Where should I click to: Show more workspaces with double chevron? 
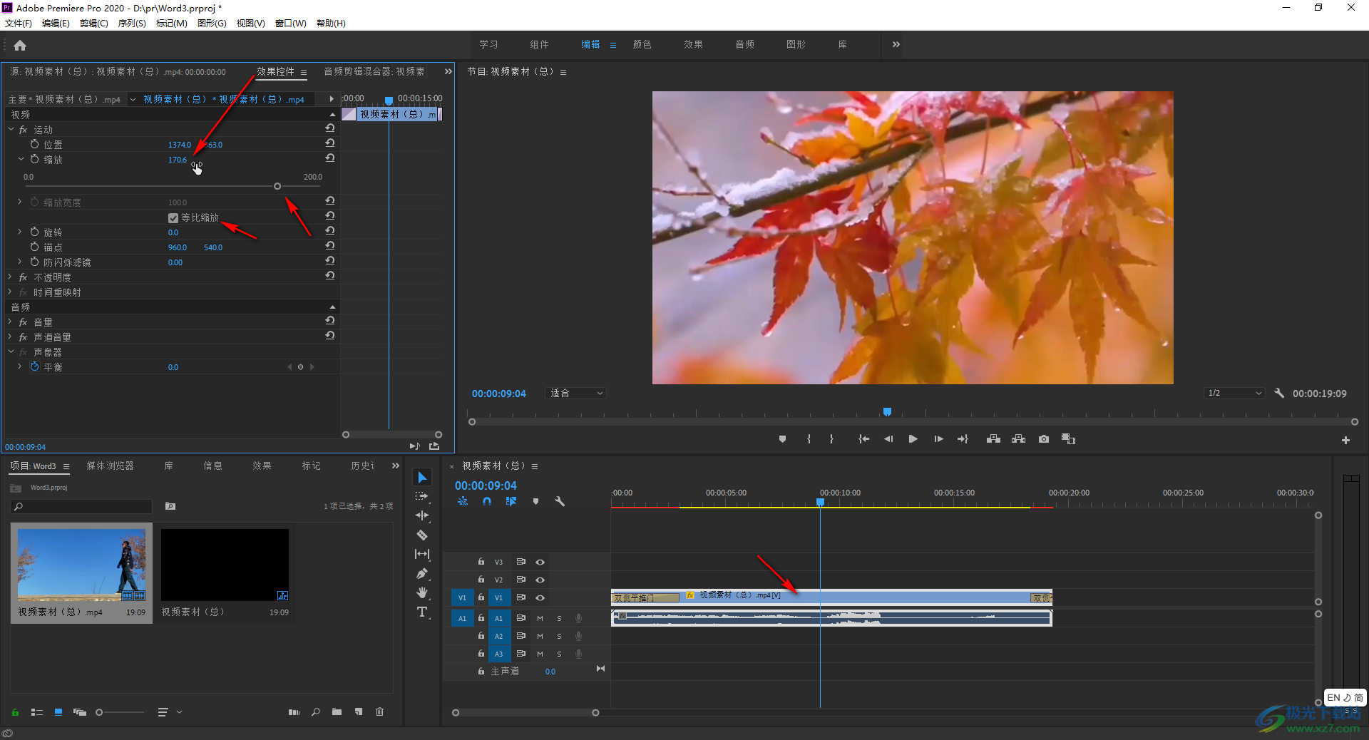point(896,44)
